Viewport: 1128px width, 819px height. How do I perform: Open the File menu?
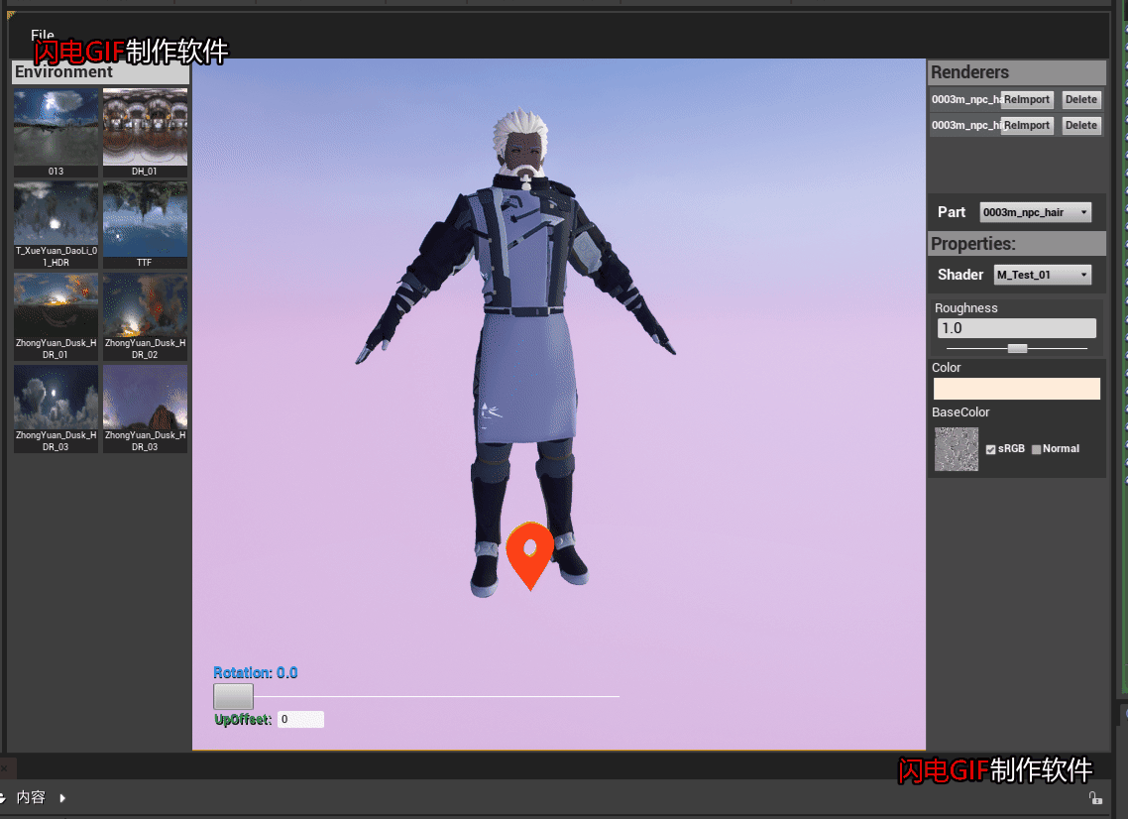tap(42, 36)
